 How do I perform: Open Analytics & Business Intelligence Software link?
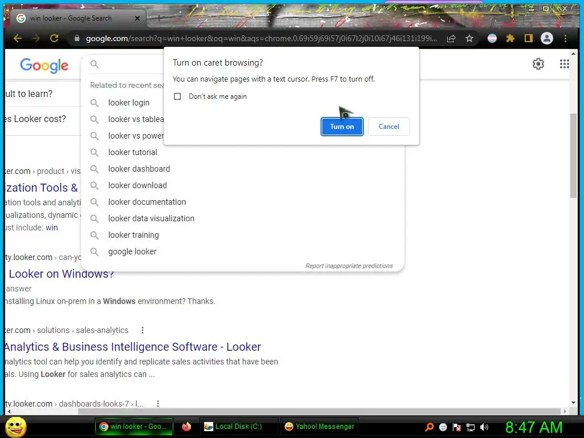click(x=132, y=347)
